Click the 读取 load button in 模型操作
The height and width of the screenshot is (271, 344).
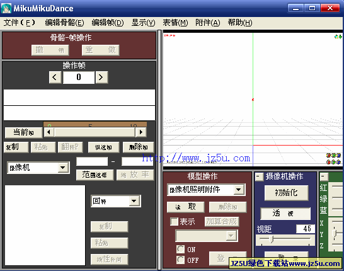point(186,207)
